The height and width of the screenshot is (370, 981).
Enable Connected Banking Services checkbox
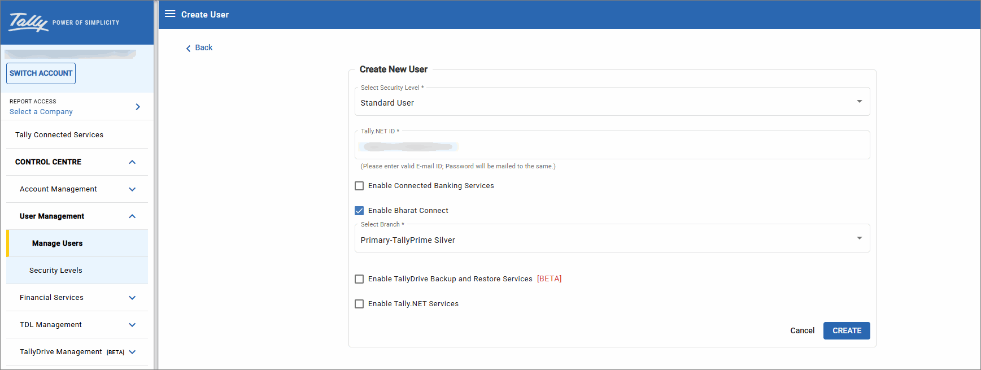point(359,186)
